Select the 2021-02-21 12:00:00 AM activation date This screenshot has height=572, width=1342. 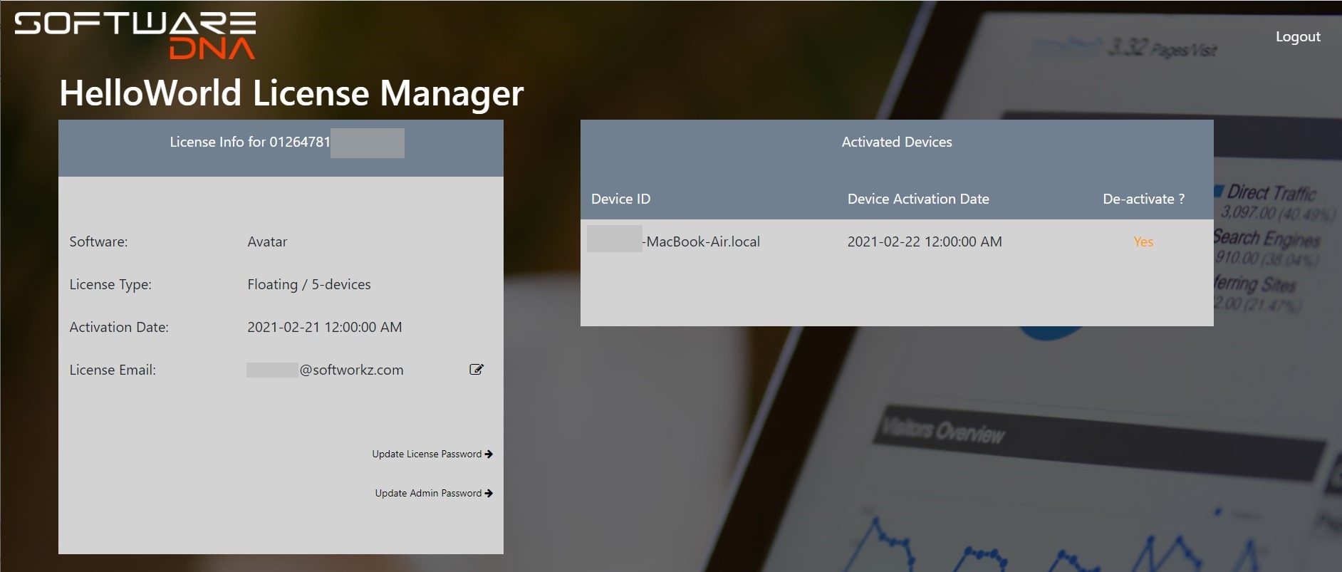[x=325, y=327]
